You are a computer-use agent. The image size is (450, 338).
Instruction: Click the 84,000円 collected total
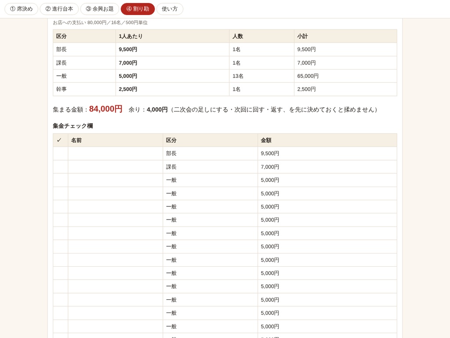(x=105, y=109)
